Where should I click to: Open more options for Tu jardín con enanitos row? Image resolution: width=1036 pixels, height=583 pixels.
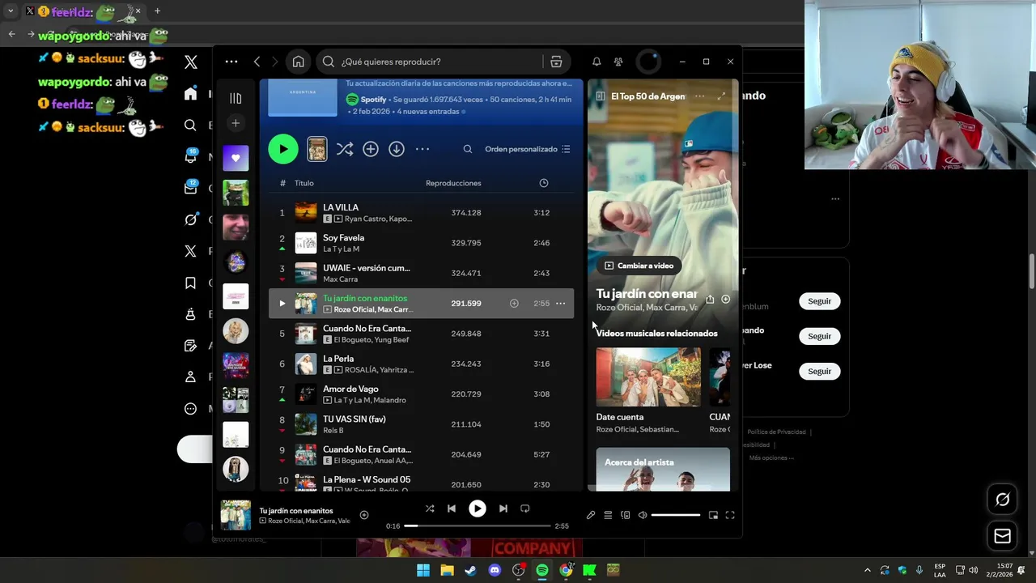coord(560,304)
